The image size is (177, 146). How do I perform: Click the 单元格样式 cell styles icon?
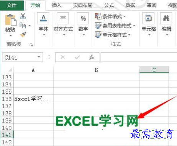click(98, 34)
